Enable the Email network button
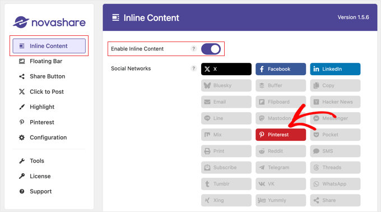The height and width of the screenshot is (212, 381). tap(226, 102)
